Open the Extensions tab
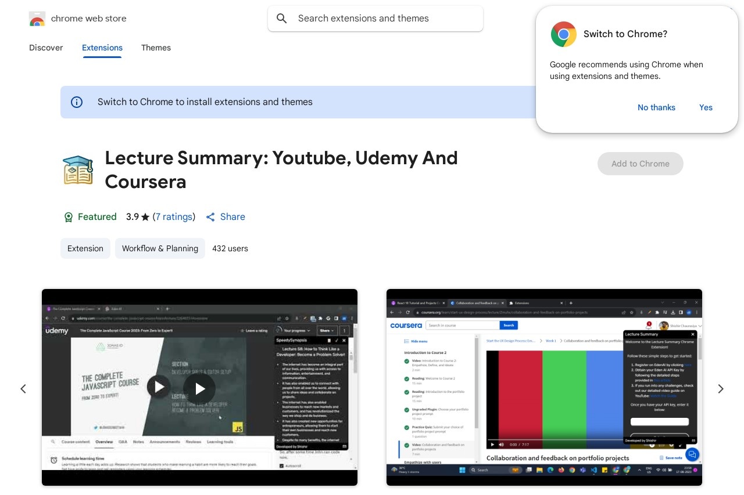 click(x=102, y=48)
